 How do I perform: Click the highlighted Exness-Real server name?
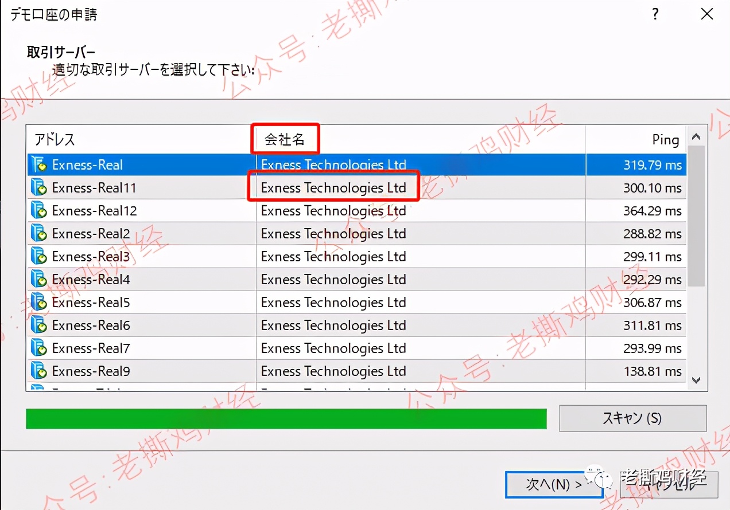click(x=88, y=165)
